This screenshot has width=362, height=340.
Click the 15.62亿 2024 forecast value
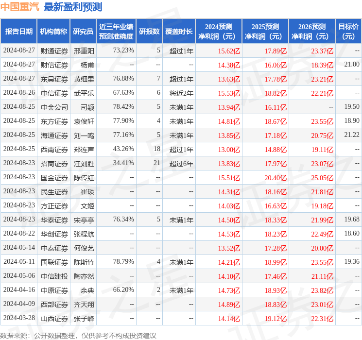pyautogui.click(x=229, y=51)
